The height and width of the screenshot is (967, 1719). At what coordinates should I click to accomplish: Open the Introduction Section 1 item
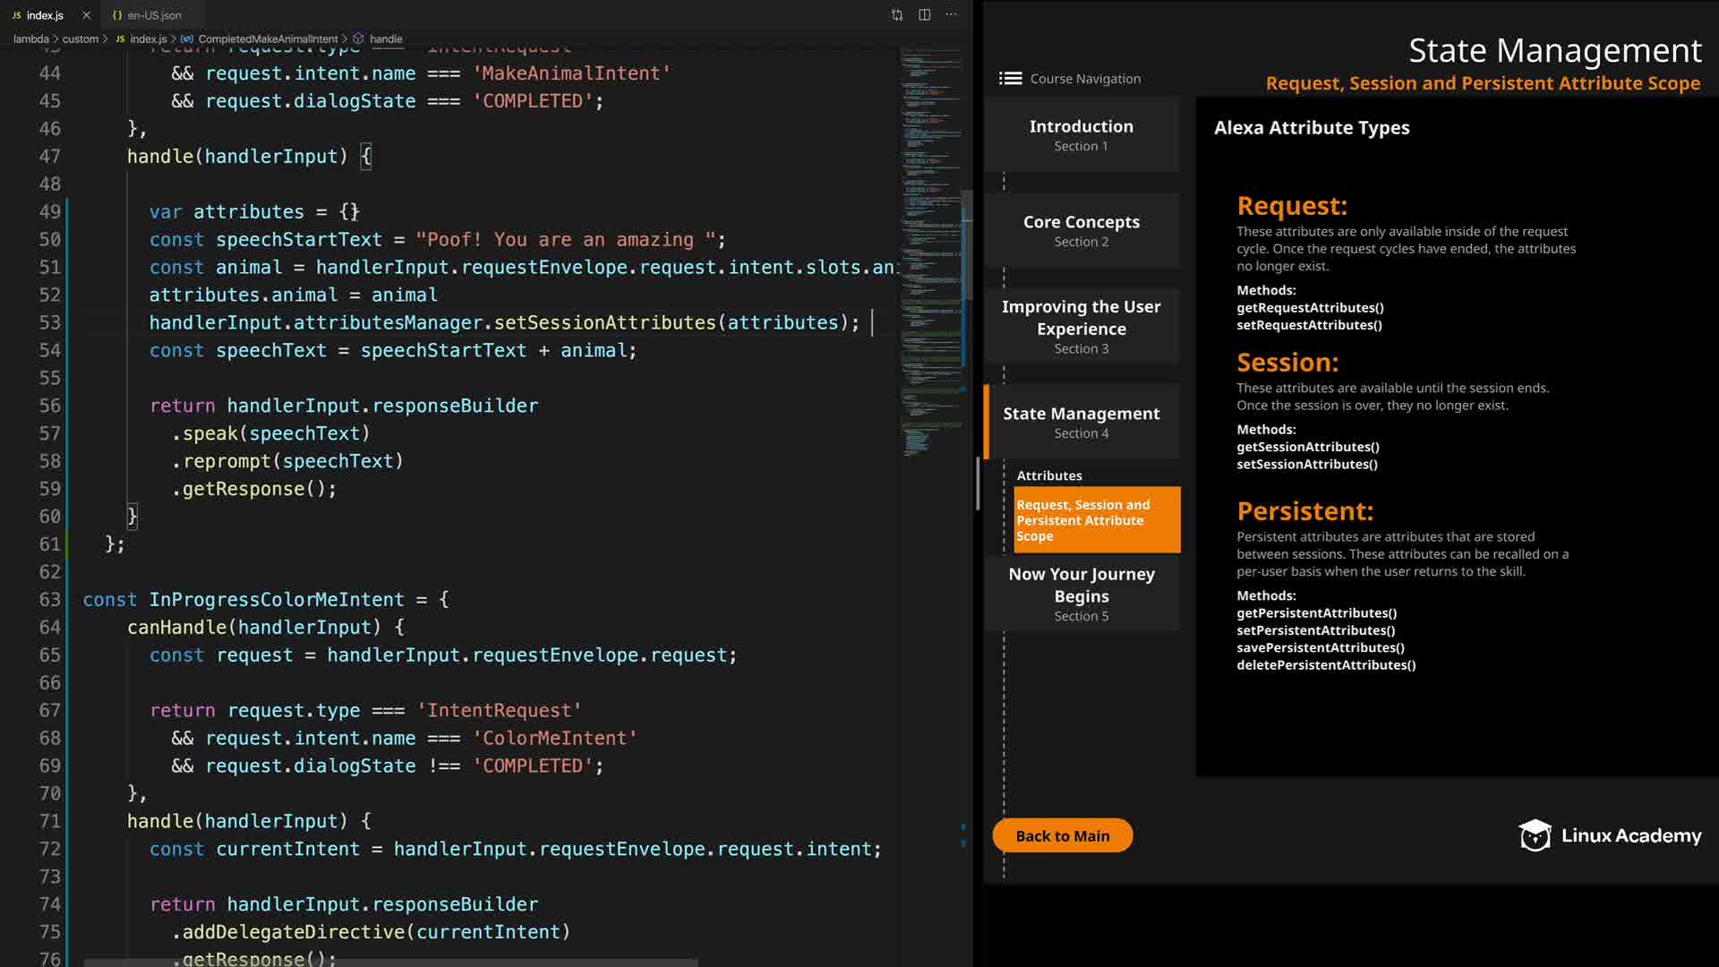pyautogui.click(x=1081, y=134)
